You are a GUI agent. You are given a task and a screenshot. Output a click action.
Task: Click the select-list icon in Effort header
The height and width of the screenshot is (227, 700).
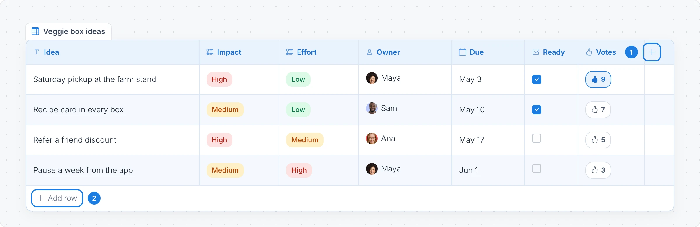tap(290, 52)
